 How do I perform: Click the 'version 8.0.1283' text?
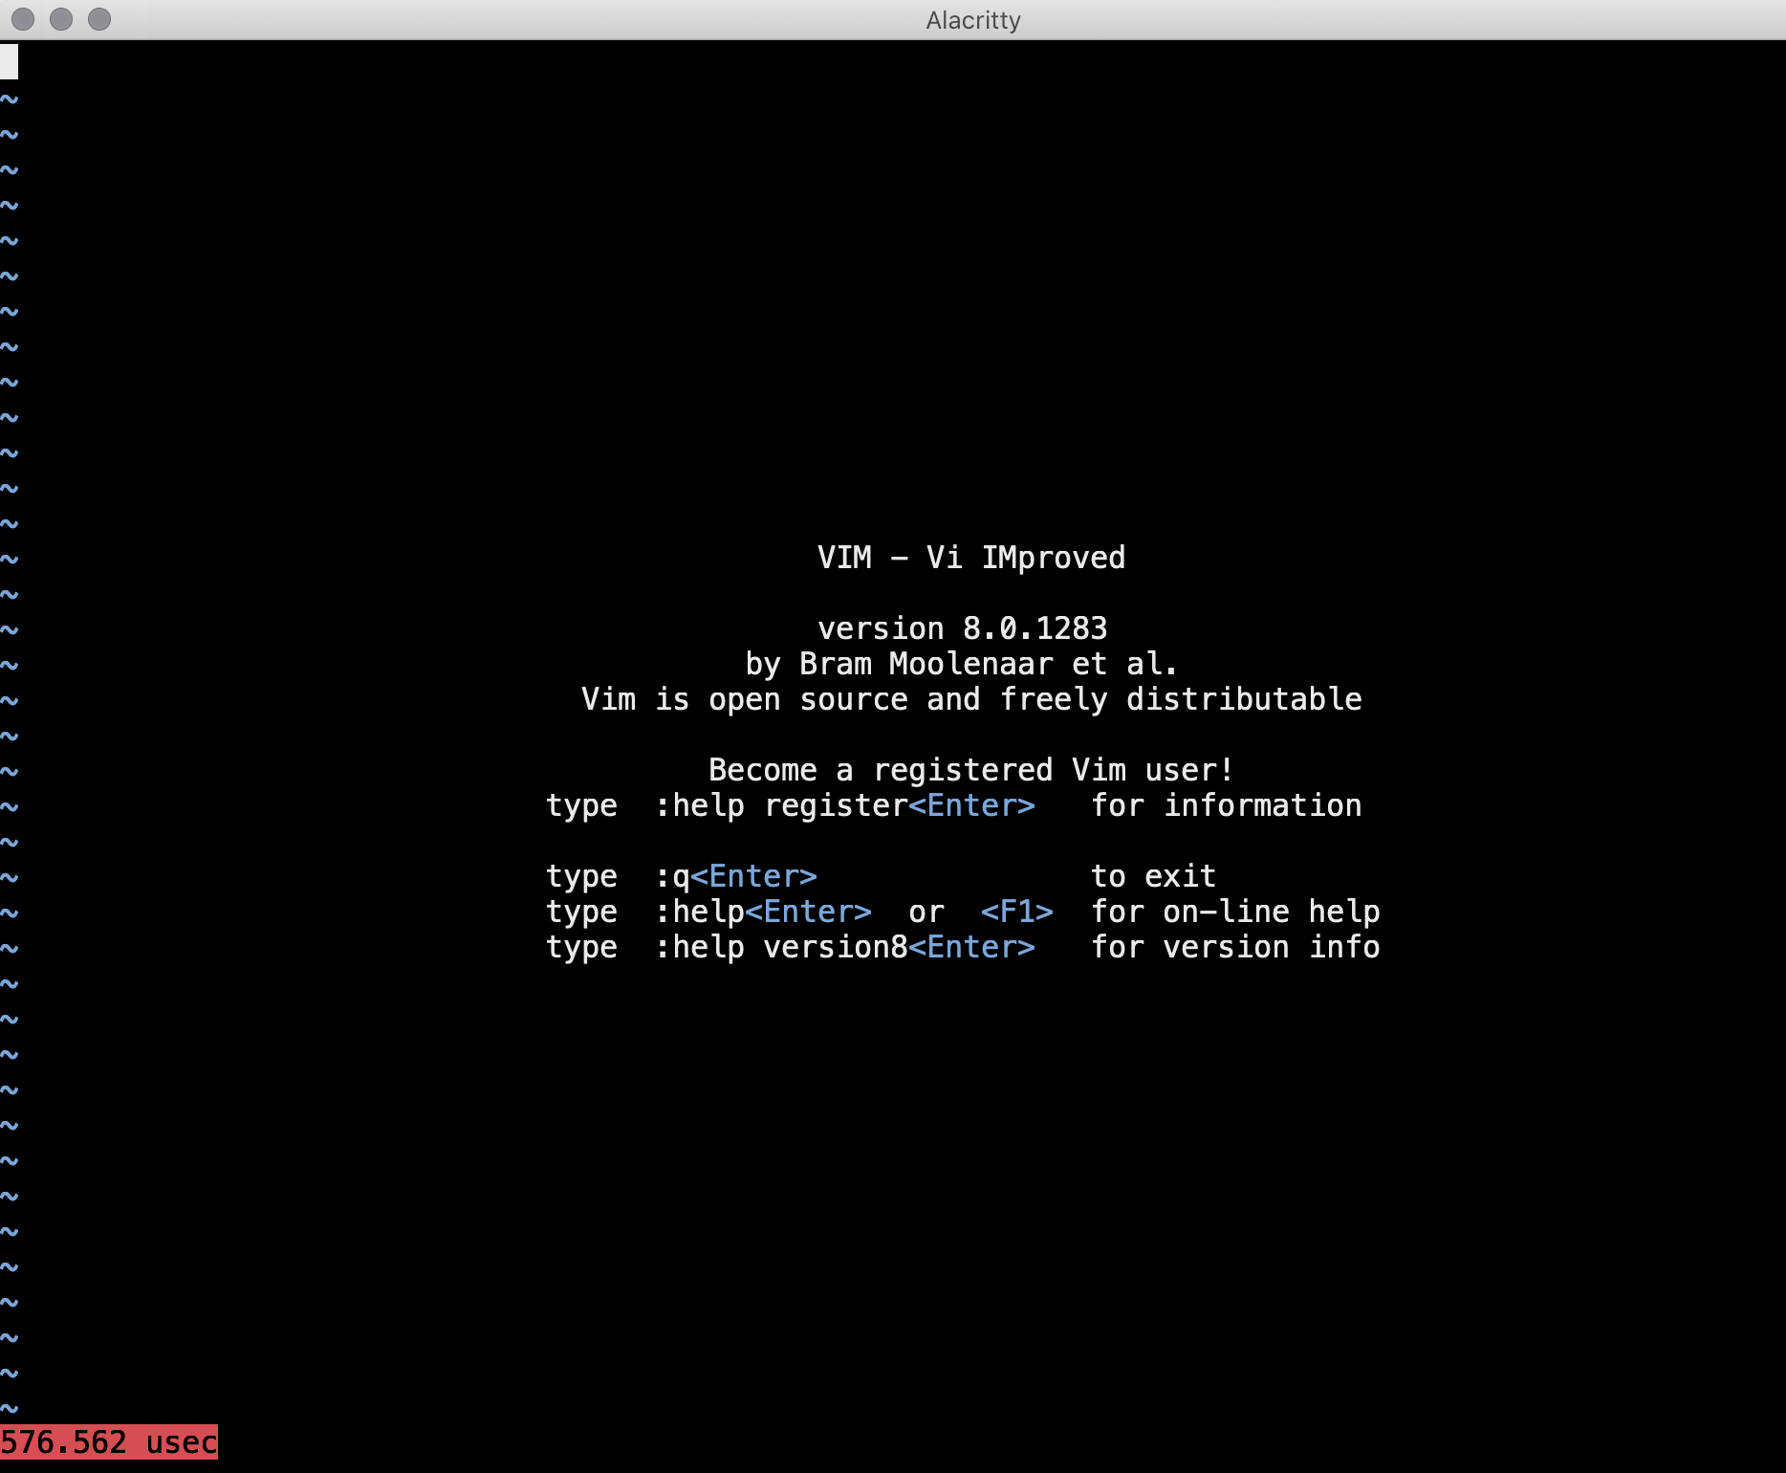click(x=962, y=628)
